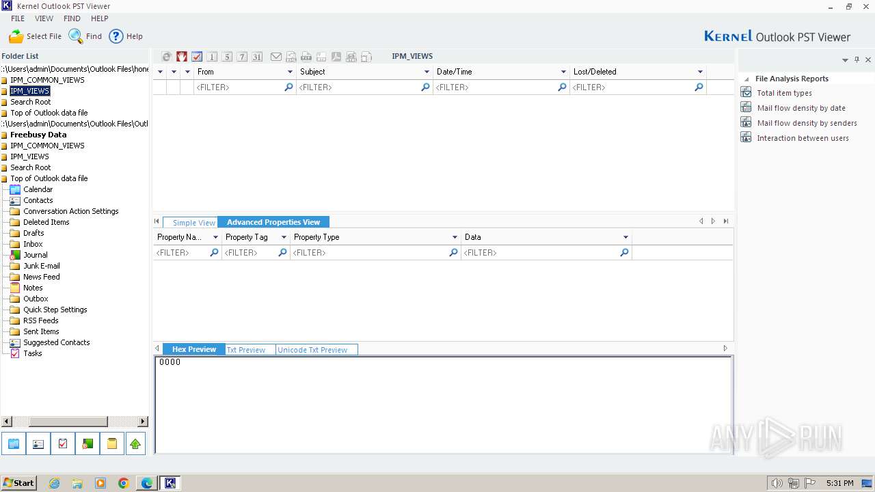The width and height of the screenshot is (875, 492).
Task: Click the yellow notes shortcut button
Action: click(x=112, y=443)
